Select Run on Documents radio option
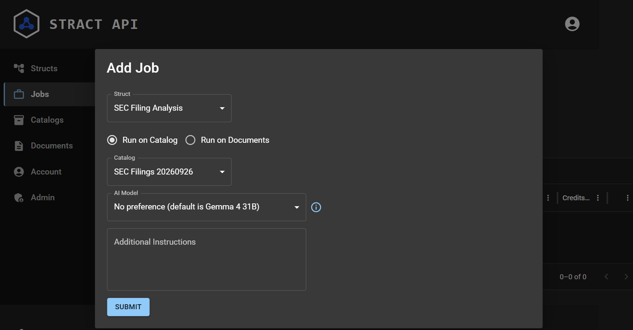The width and height of the screenshot is (633, 330). coord(190,140)
